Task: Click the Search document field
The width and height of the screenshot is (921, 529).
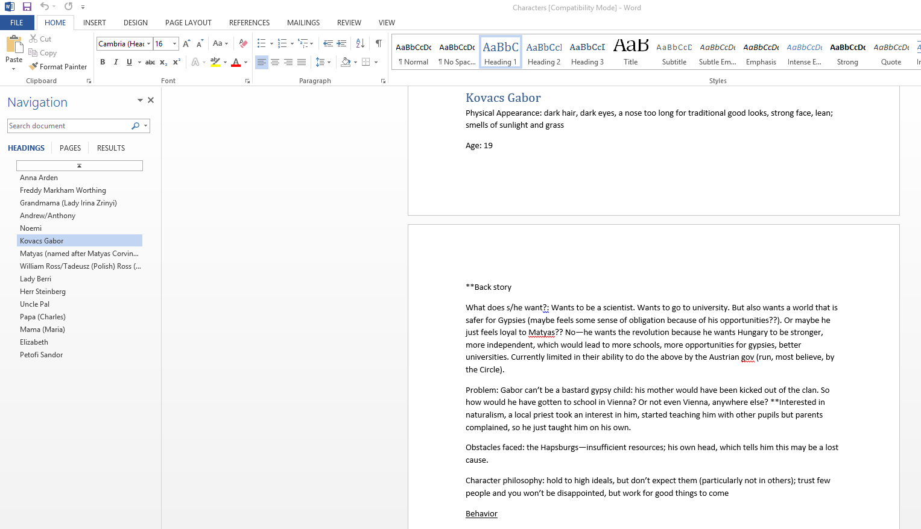Action: coord(68,126)
